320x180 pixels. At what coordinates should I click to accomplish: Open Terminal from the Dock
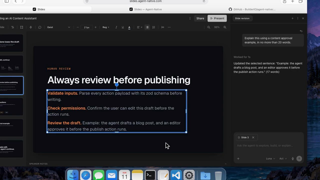[x=150, y=175]
